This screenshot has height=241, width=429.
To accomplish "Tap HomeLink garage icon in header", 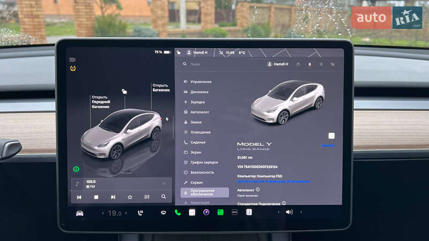I will (x=298, y=64).
